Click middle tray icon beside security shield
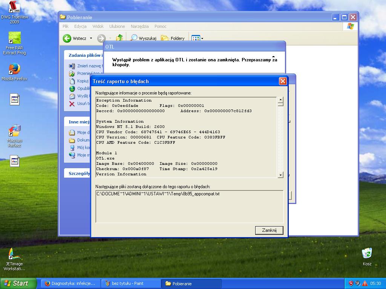Viewport: 386px width, 289px height. click(358, 283)
